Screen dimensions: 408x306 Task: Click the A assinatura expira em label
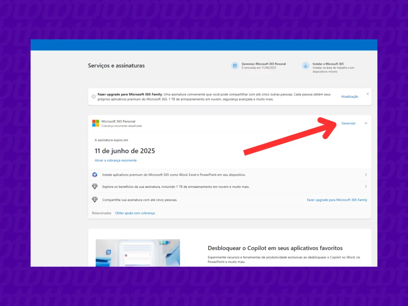tap(111, 140)
